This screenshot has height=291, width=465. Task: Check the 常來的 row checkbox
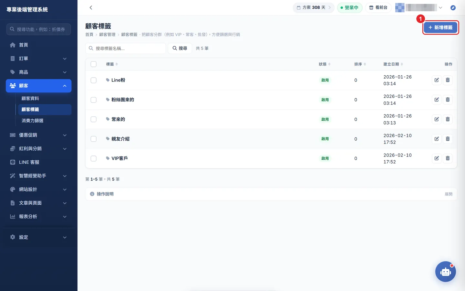pyautogui.click(x=94, y=119)
